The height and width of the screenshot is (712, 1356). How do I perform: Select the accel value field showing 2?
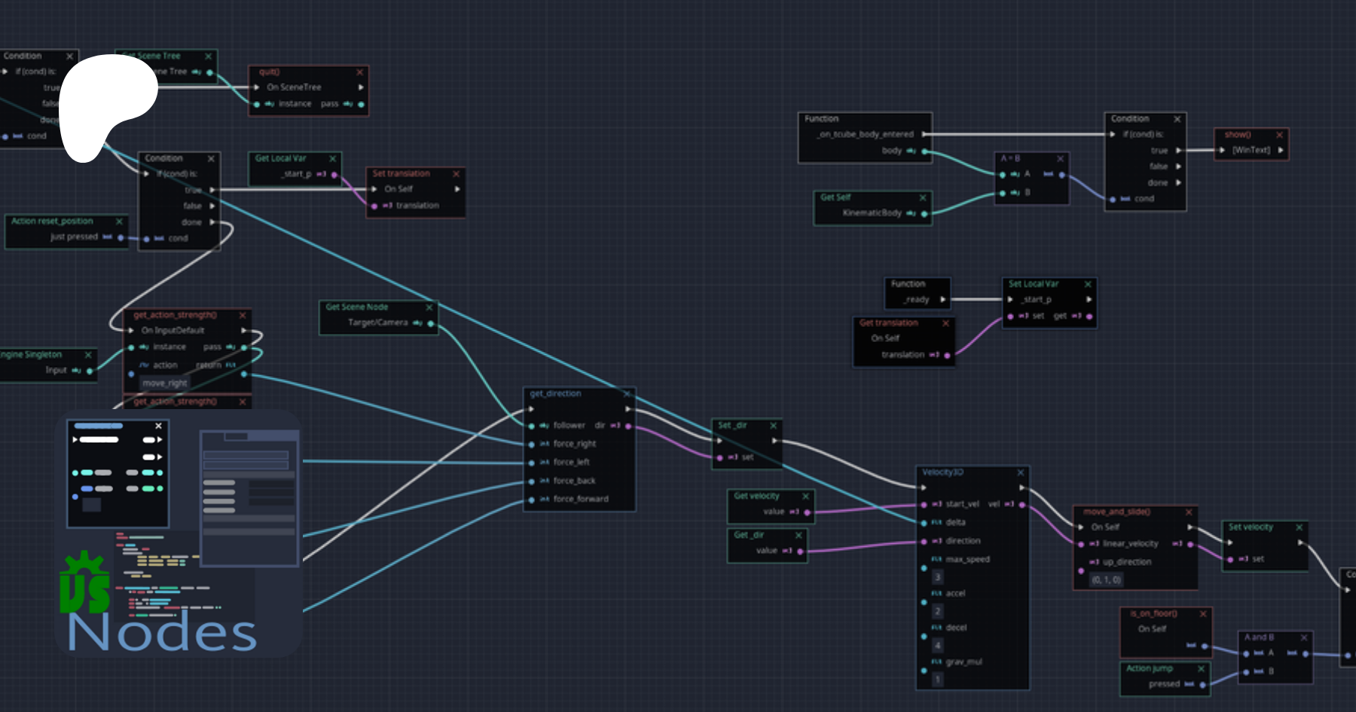pyautogui.click(x=937, y=611)
